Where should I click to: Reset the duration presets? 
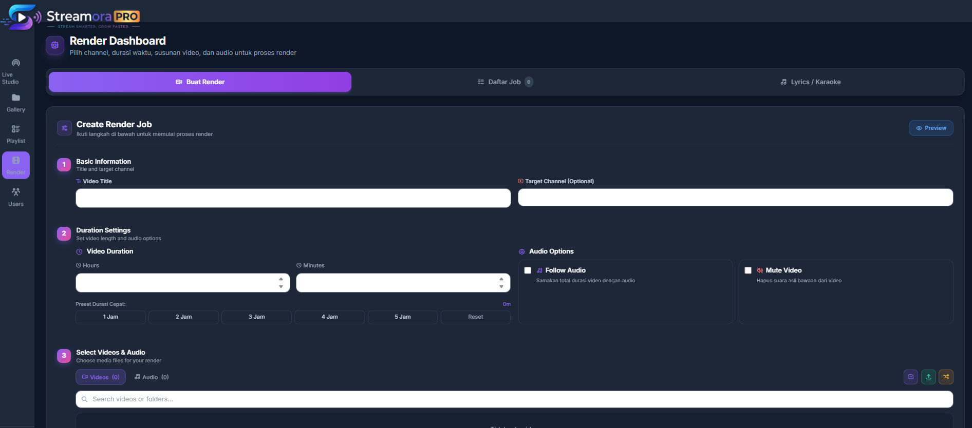pyautogui.click(x=475, y=317)
